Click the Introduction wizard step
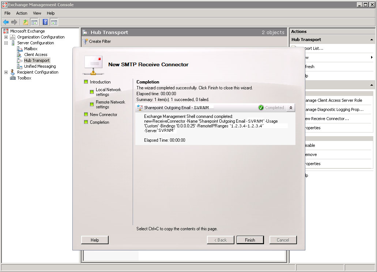 click(100, 82)
